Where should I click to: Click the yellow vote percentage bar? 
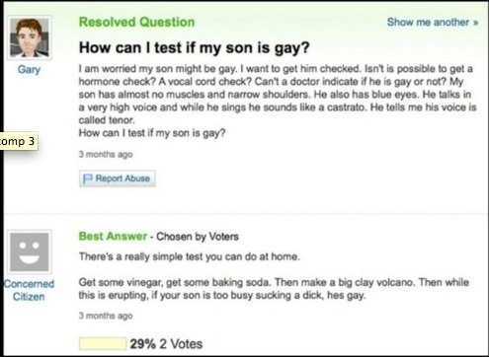pyautogui.click(x=103, y=344)
